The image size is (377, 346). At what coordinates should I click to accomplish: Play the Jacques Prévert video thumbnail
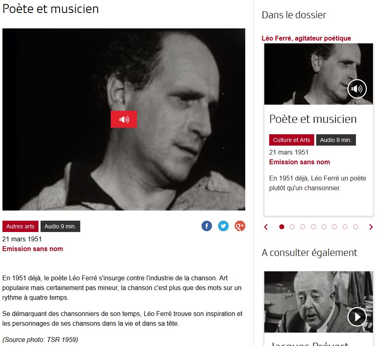(357, 317)
